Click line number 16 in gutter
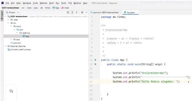Image resolution: width=192 pixels, height=101 pixels. point(91,81)
